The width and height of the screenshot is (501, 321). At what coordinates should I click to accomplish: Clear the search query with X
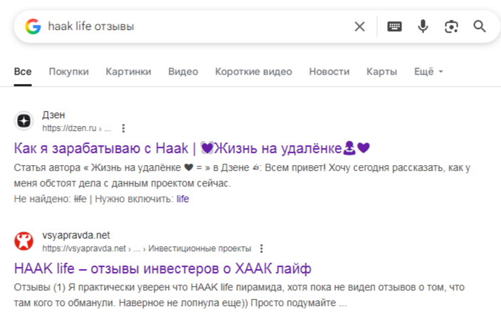point(360,26)
